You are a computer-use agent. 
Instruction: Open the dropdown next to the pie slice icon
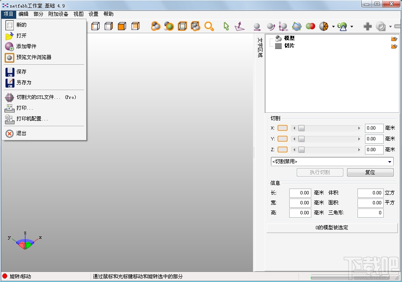[x=333, y=26]
